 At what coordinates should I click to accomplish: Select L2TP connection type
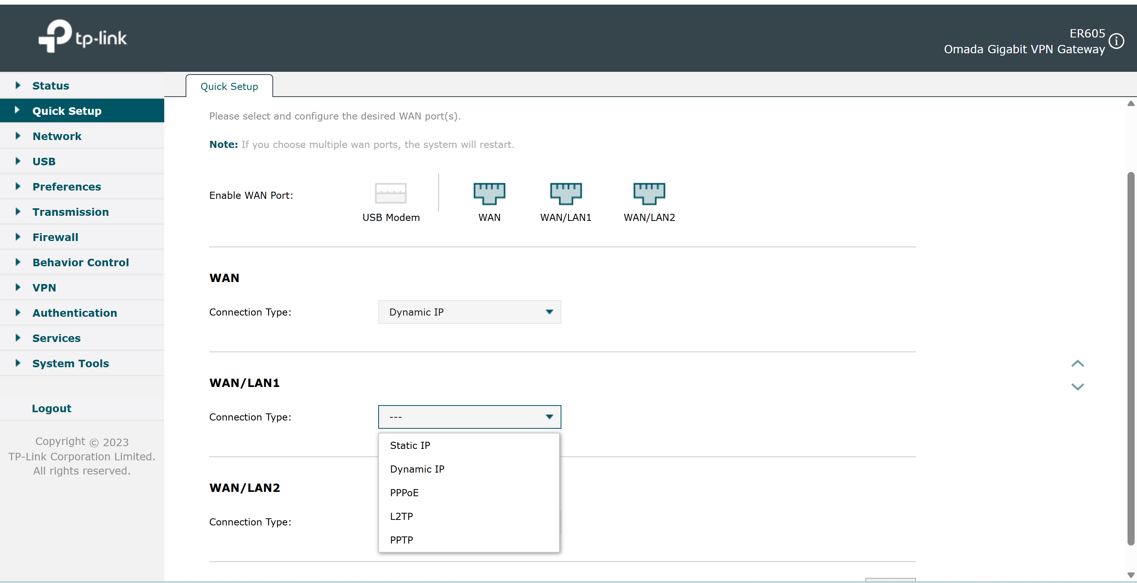coord(469,516)
